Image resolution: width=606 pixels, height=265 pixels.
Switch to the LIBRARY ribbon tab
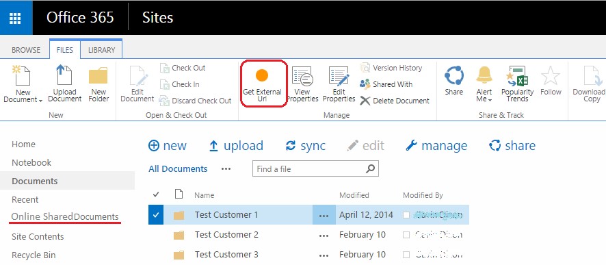(x=101, y=50)
